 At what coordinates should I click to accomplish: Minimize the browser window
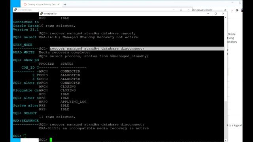pos(232,3)
